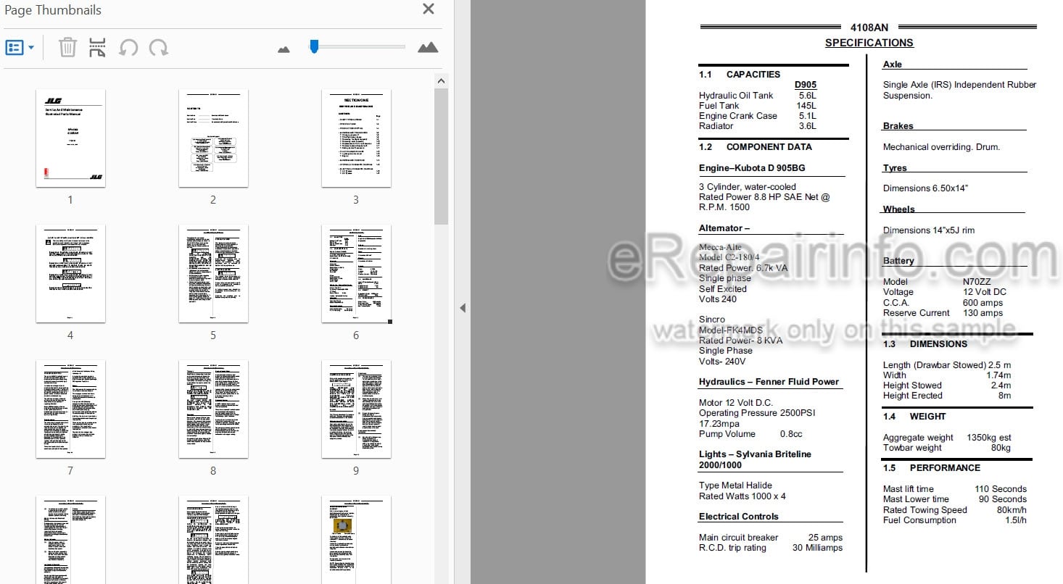Click the Hydraulics – Fenner Fluid Power heading

[x=769, y=382]
